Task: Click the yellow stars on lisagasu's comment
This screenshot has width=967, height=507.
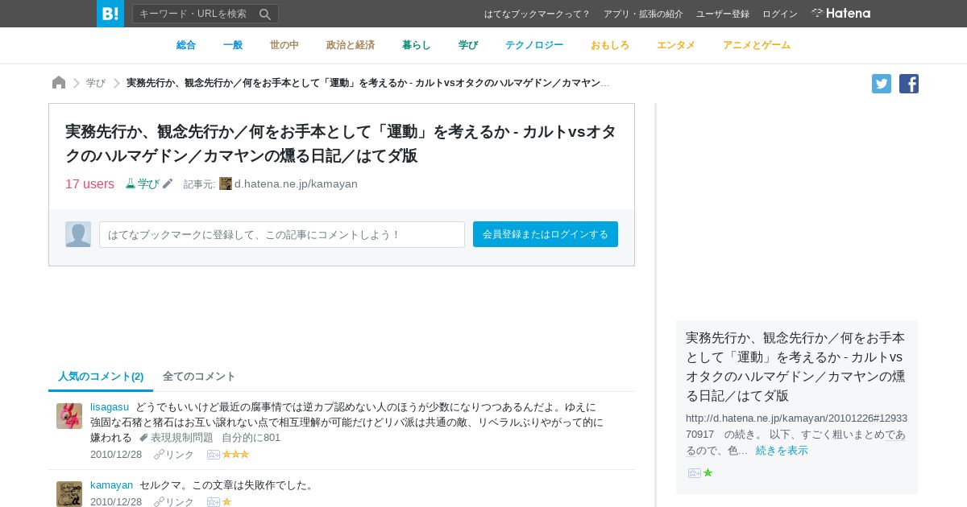Action: tap(236, 455)
